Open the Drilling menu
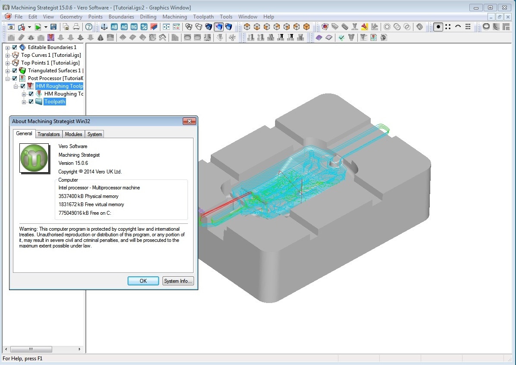516x365 pixels. [x=148, y=17]
